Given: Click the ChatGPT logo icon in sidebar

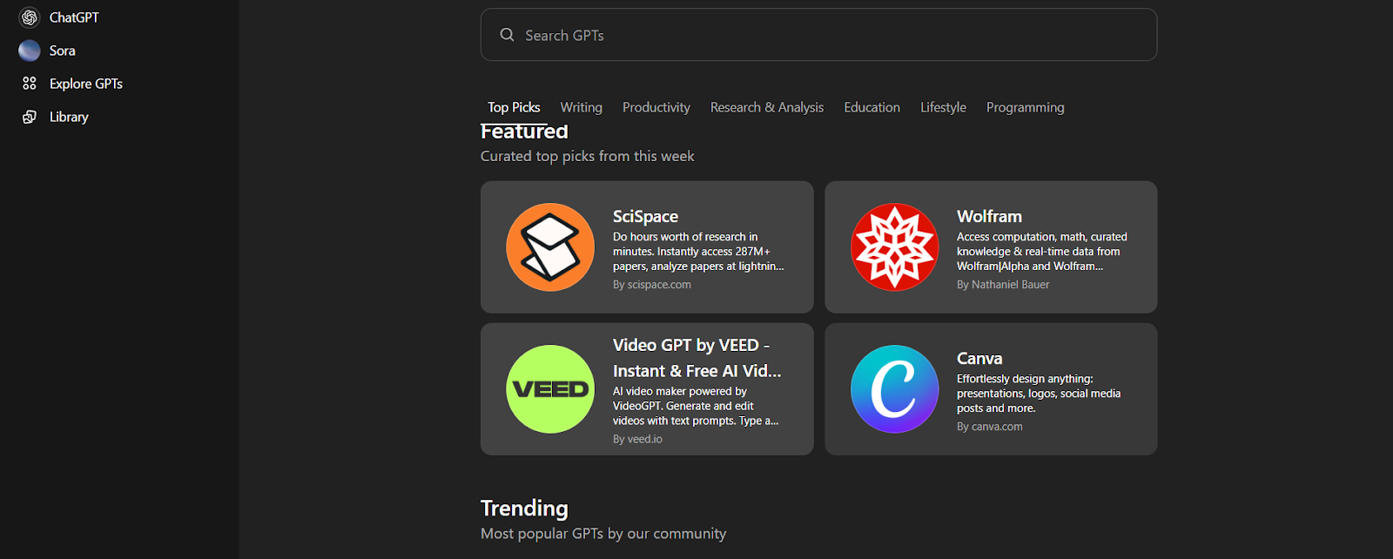Looking at the screenshot, I should (30, 17).
